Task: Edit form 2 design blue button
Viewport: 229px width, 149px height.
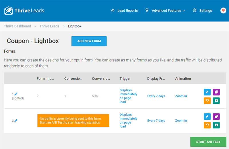Action: point(207,116)
